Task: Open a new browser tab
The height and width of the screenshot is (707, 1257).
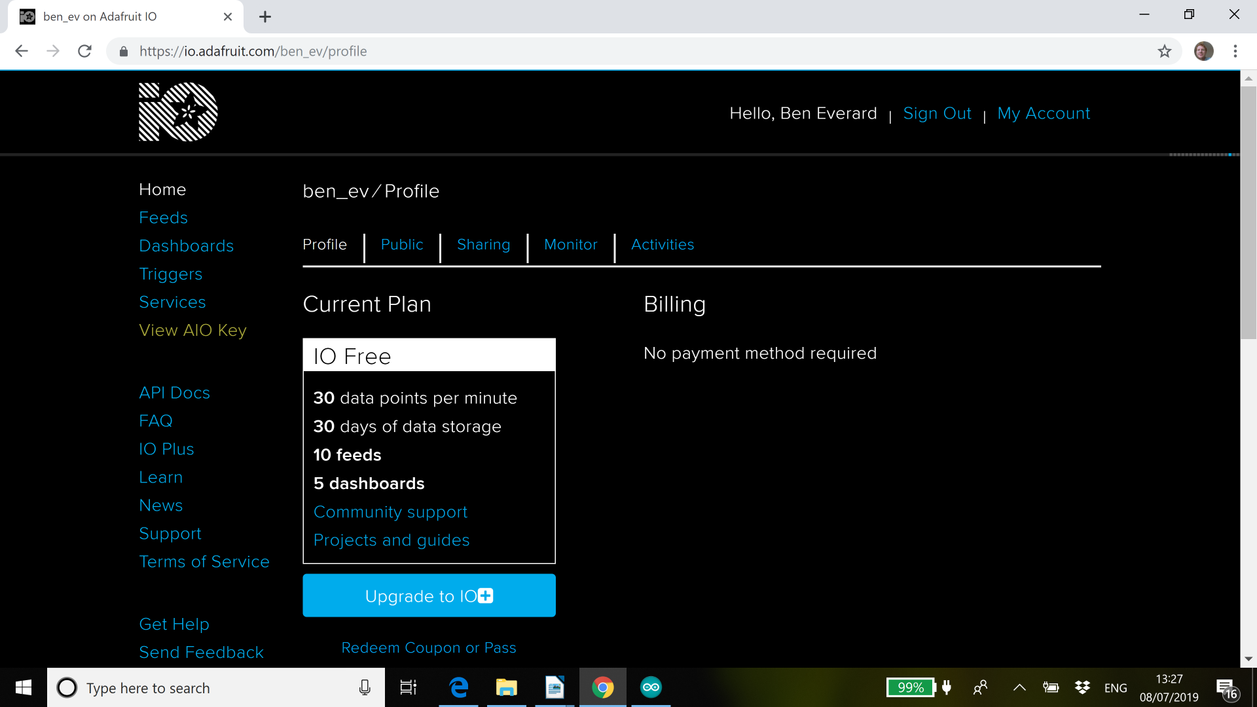Action: pos(265,17)
